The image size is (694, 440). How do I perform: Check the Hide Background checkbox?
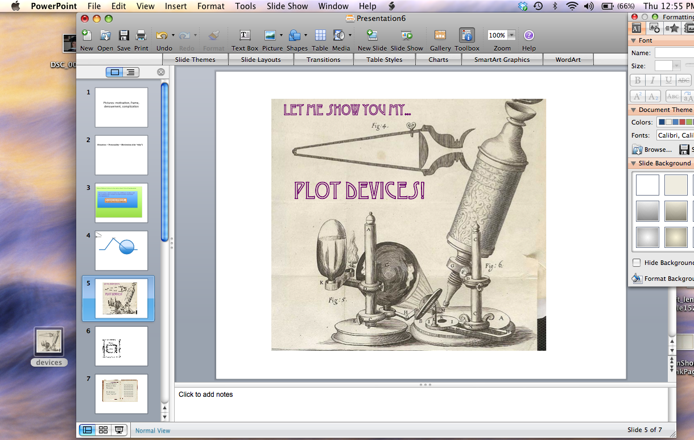point(635,263)
